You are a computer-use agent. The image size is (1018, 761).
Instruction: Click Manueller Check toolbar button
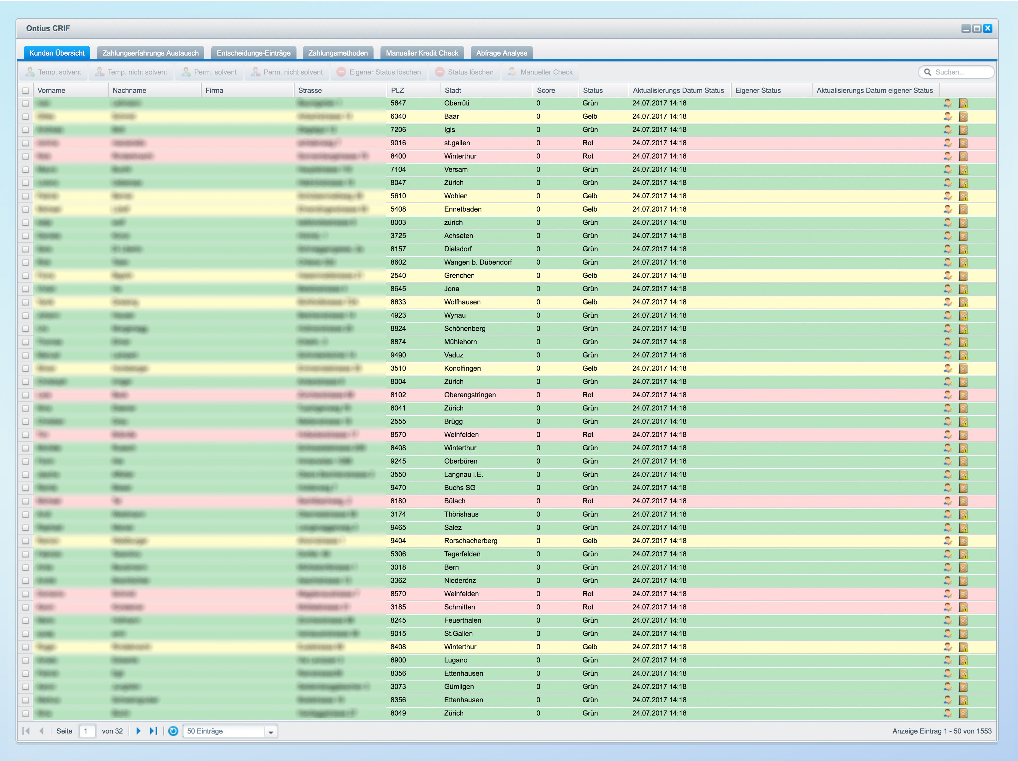[540, 72]
